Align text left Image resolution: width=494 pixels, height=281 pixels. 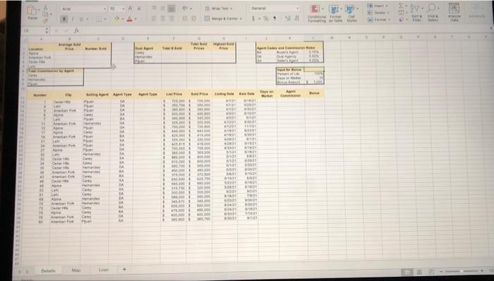[155, 19]
